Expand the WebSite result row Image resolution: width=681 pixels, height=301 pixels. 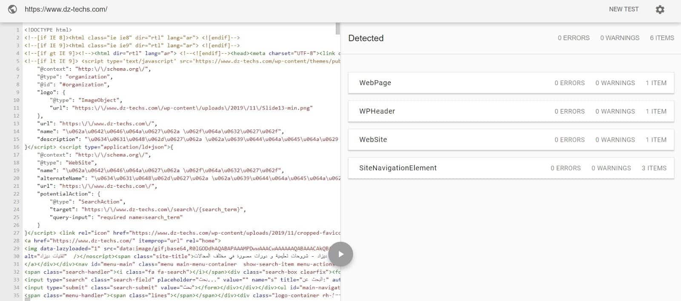click(511, 140)
